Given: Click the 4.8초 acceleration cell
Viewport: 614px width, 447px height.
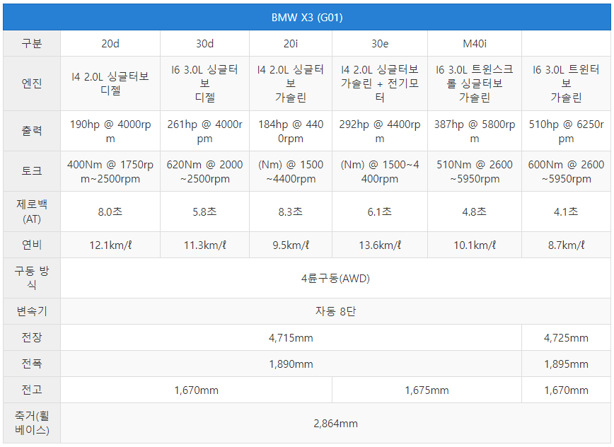Looking at the screenshot, I should click(x=475, y=211).
